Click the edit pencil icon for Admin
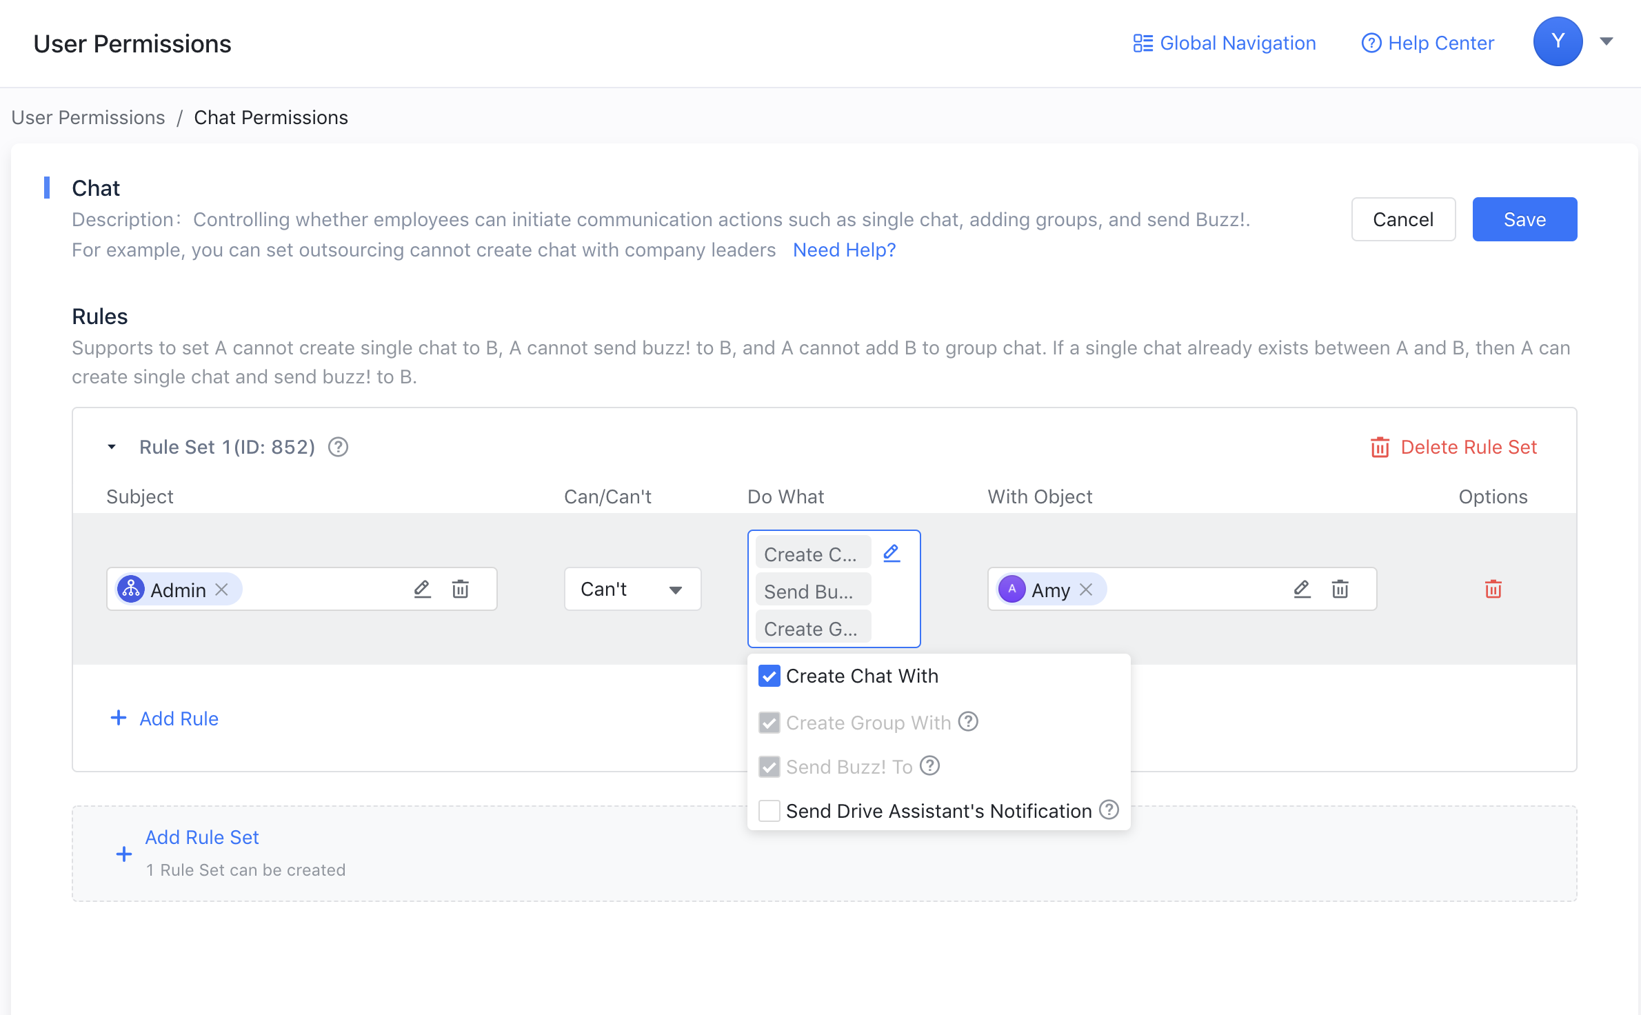 point(421,588)
